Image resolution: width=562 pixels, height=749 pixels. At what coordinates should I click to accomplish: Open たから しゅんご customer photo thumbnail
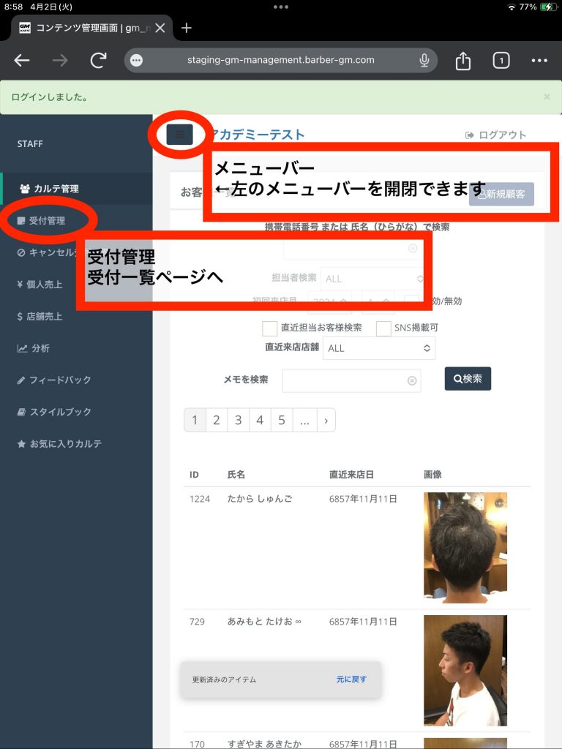point(465,547)
